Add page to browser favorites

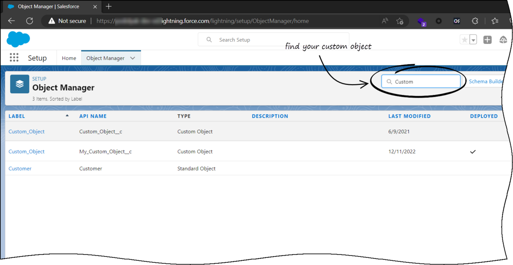click(400, 21)
